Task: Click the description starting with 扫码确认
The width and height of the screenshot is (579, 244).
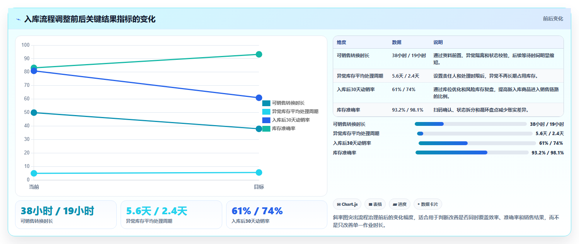Action: pyautogui.click(x=481, y=110)
